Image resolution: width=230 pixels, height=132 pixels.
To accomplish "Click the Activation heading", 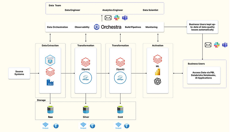I will (158, 46).
